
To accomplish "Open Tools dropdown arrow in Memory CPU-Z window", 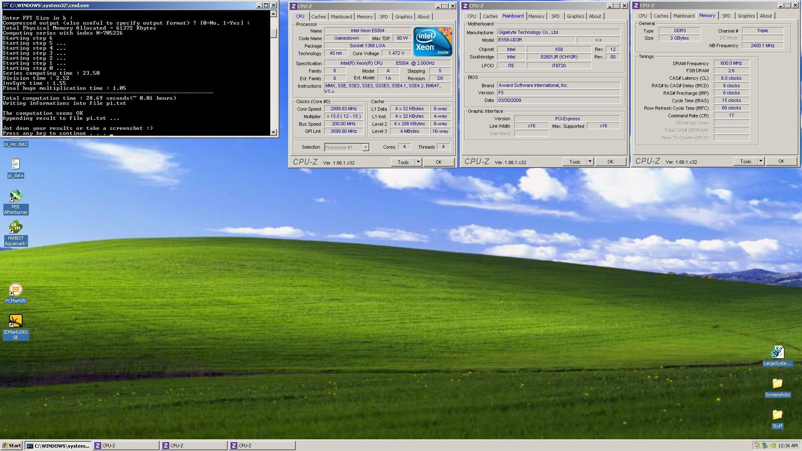I will point(761,161).
